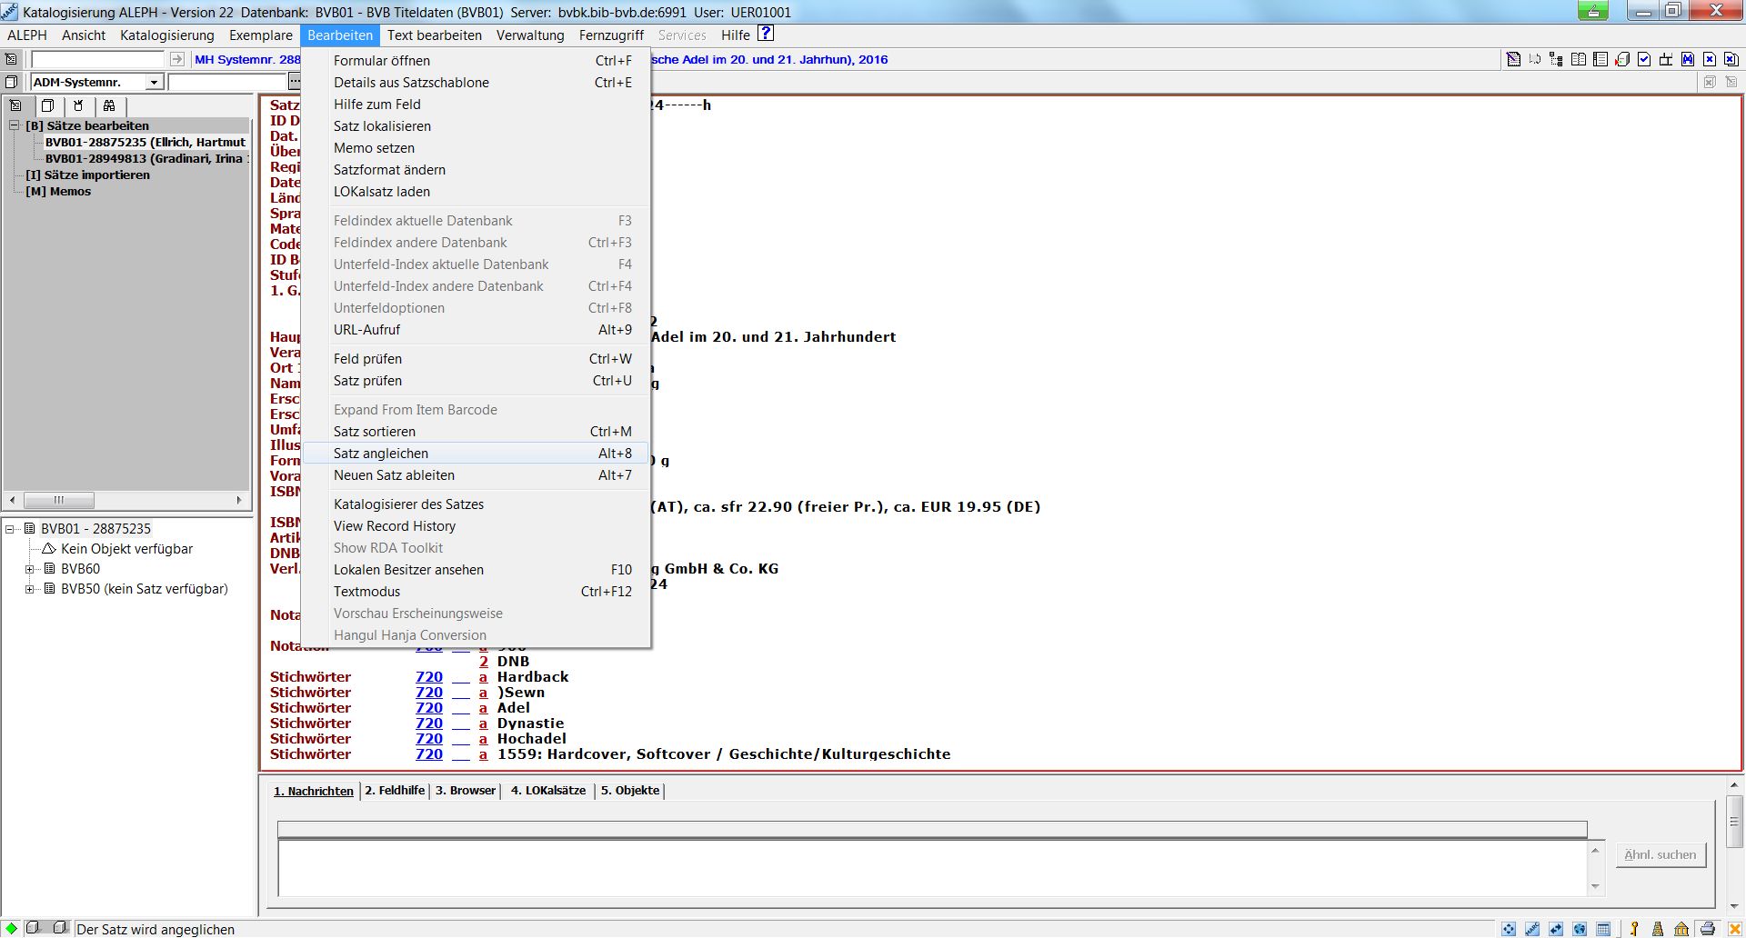
Task: Collapse the Sätze bearbeiten tree node
Action: pos(15,125)
